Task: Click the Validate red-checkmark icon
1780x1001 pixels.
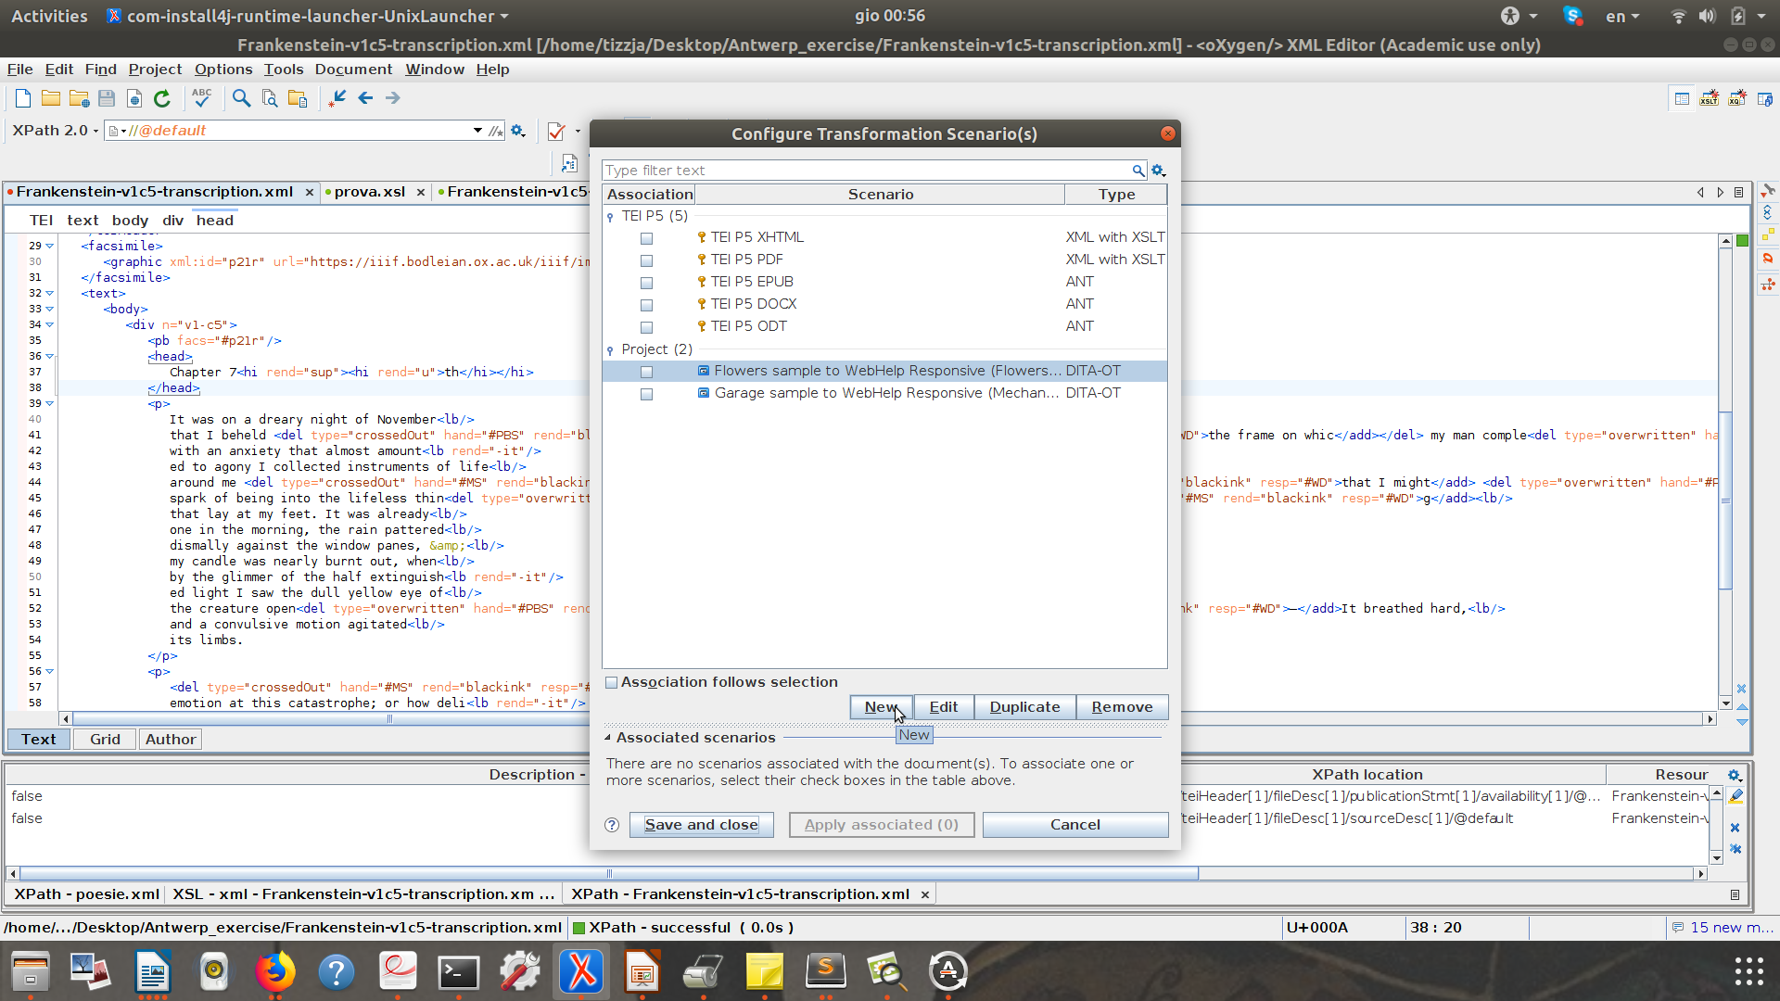Action: (x=556, y=131)
